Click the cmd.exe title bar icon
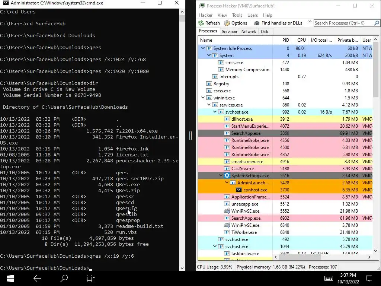This screenshot has height=286, width=381. tap(5, 3)
